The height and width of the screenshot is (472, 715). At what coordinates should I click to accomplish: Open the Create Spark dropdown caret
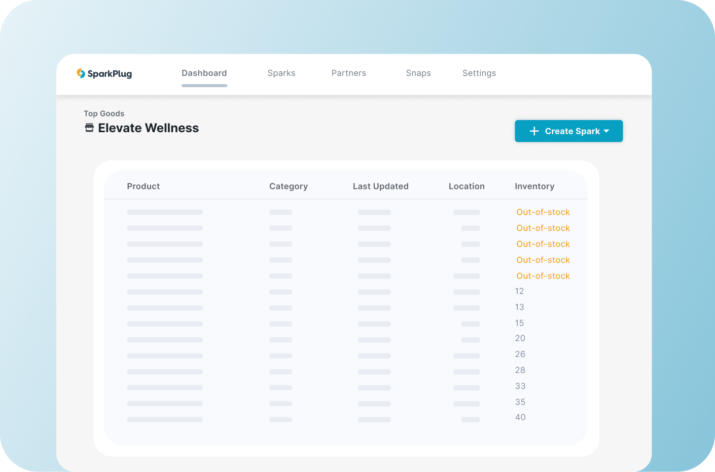pyautogui.click(x=606, y=131)
